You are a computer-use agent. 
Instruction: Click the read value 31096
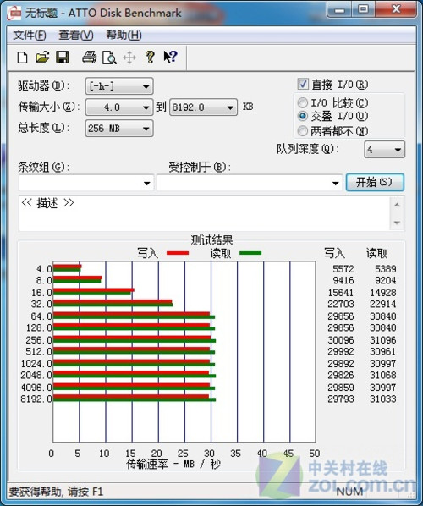(383, 340)
